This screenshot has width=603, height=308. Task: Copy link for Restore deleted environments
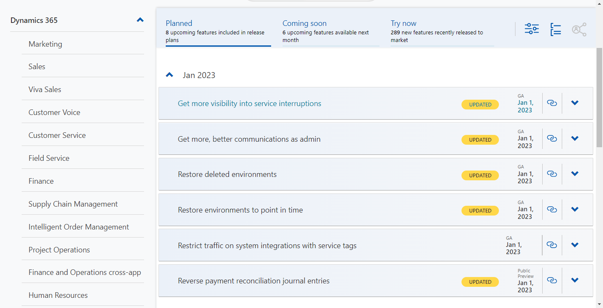pyautogui.click(x=552, y=174)
